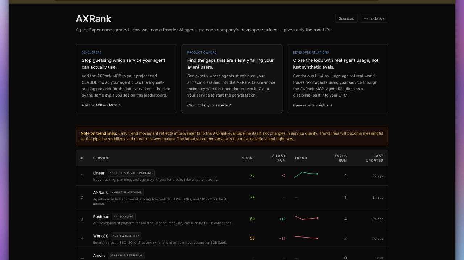The height and width of the screenshot is (260, 464).
Task: Sort by the Last Updated column header
Action: [x=374, y=158]
